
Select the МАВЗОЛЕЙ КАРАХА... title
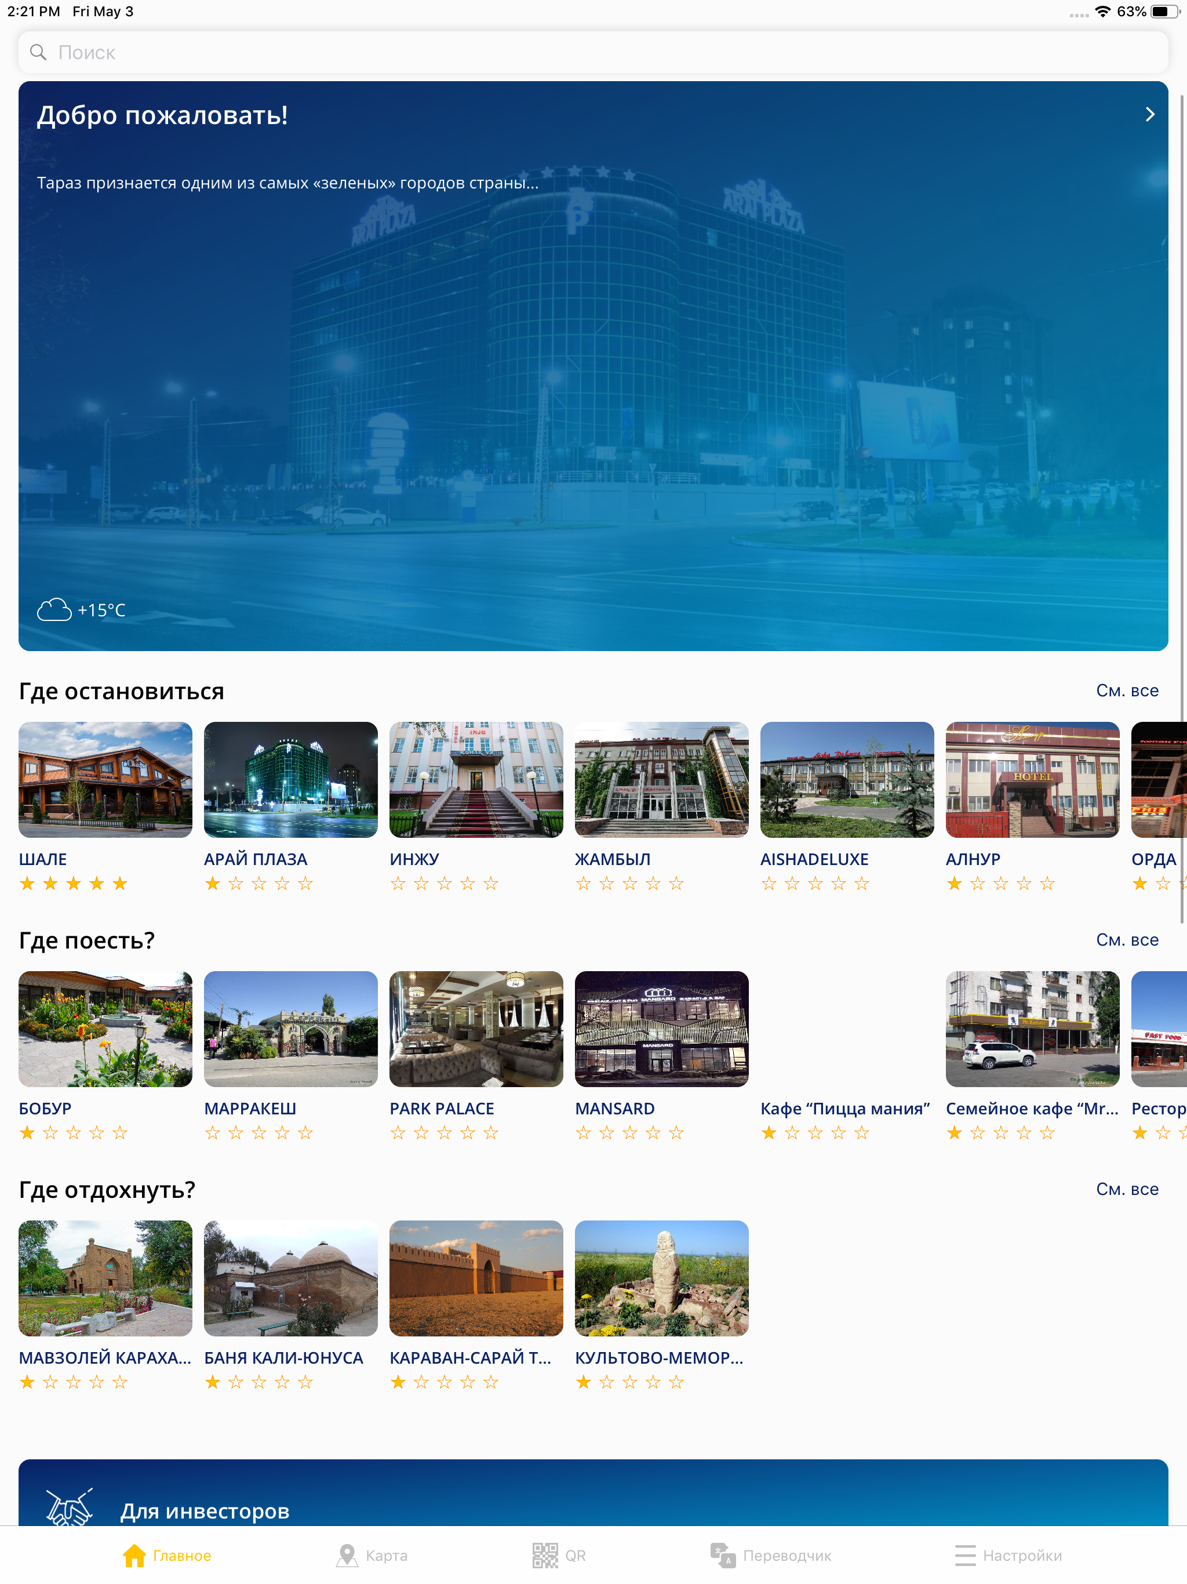click(105, 1358)
